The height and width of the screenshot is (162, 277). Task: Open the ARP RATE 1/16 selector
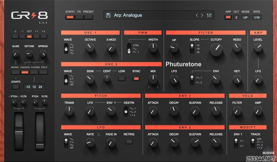[x=257, y=17]
